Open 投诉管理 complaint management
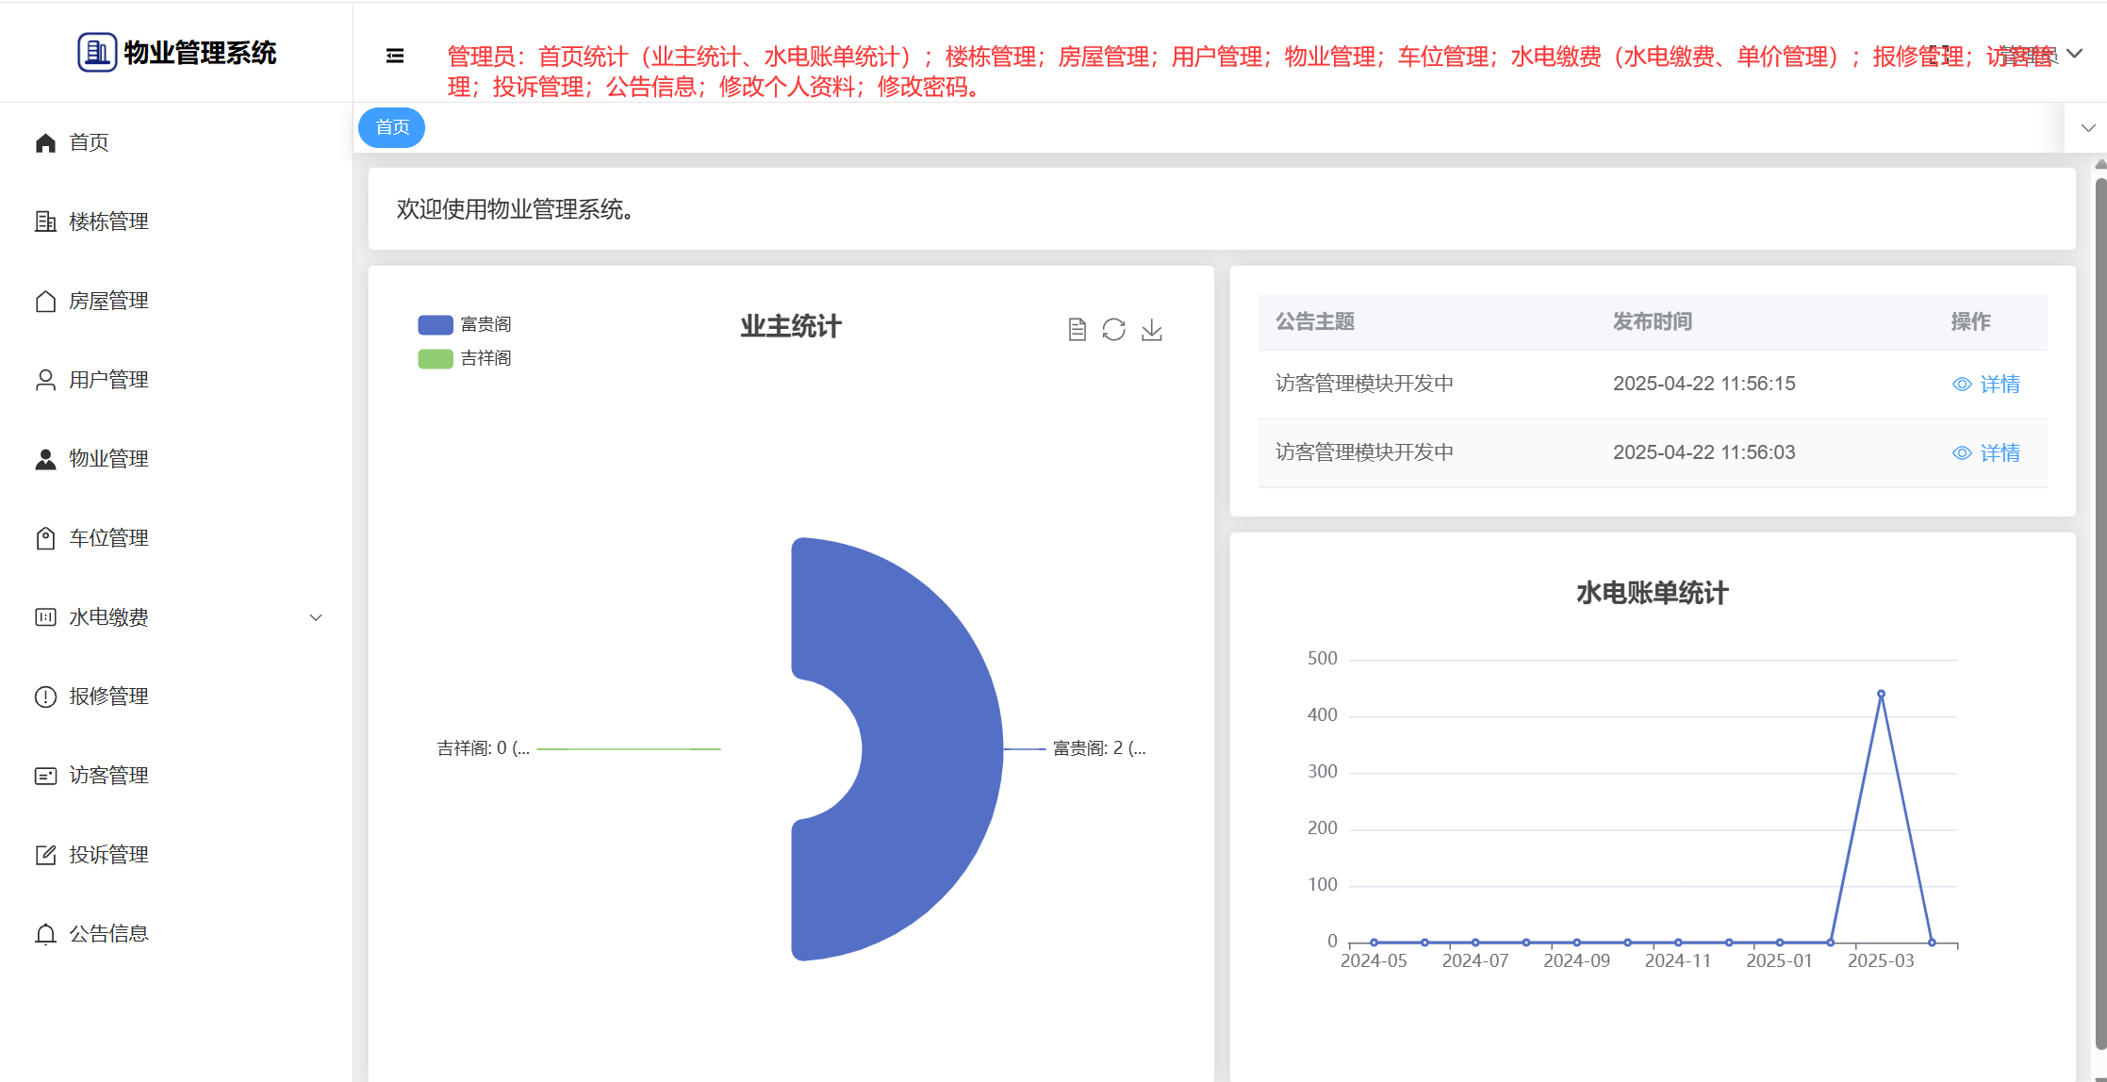The height and width of the screenshot is (1082, 2107). (108, 855)
